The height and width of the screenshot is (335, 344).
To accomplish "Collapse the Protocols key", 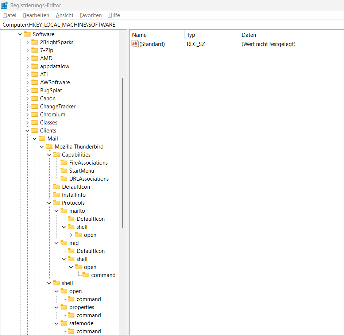I will tap(49, 203).
